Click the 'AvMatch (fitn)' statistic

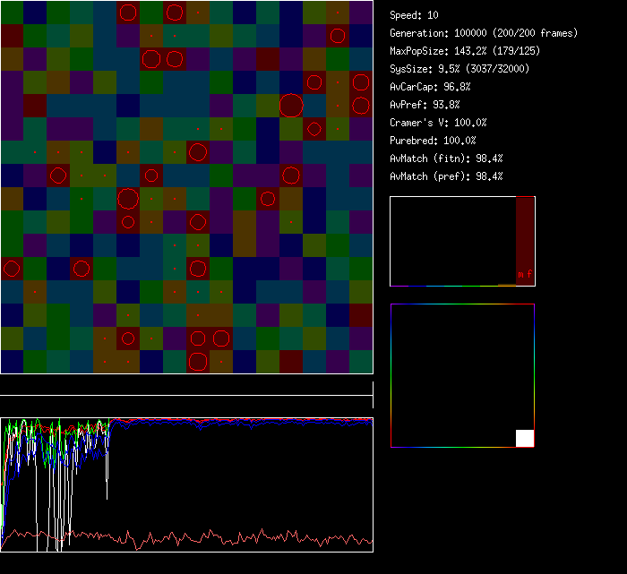tap(446, 158)
